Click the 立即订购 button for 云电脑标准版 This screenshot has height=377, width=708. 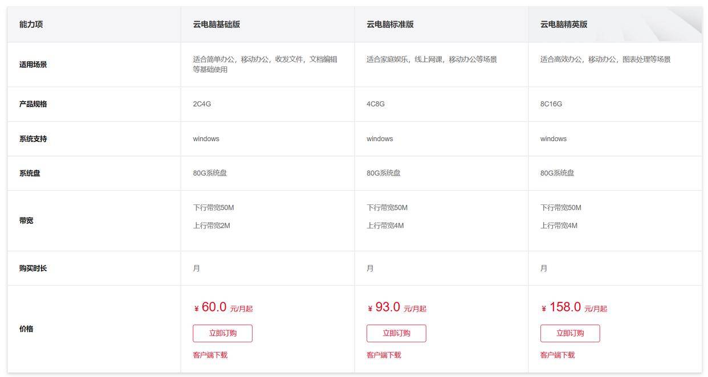397,333
